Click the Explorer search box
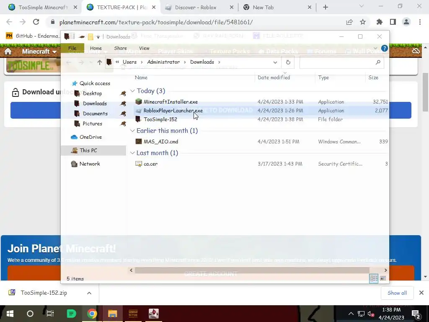429x322 pixels. pos(341,62)
